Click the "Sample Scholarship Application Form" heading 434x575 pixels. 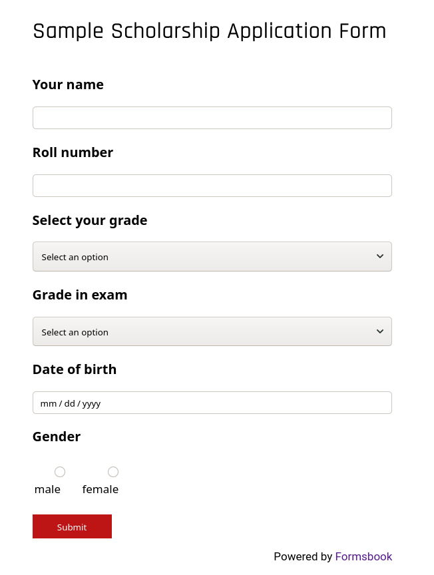210,31
